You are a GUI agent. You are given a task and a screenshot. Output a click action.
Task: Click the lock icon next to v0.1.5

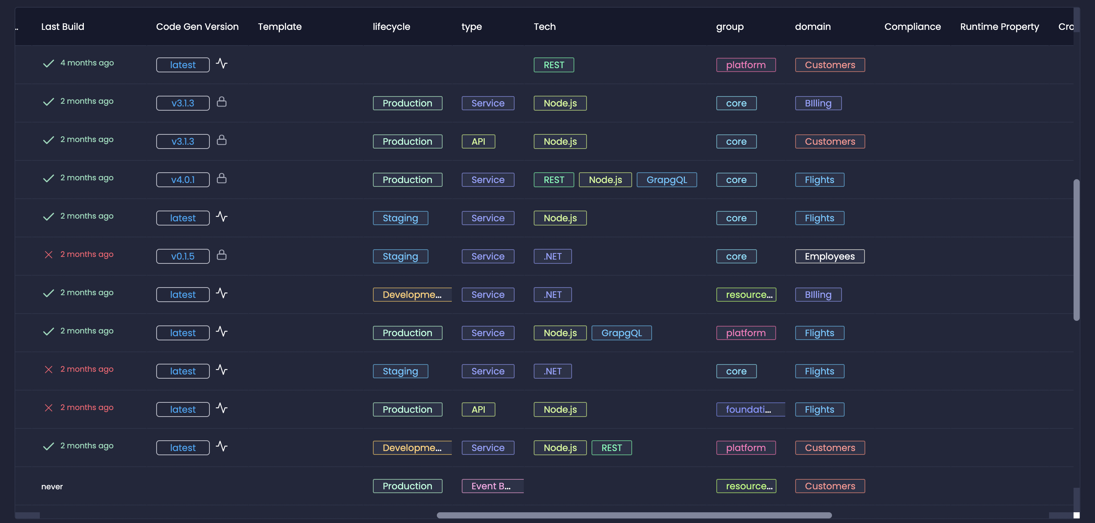[x=221, y=255]
